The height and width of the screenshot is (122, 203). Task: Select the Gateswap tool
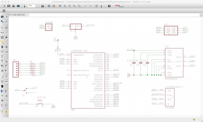click(x=2, y=56)
